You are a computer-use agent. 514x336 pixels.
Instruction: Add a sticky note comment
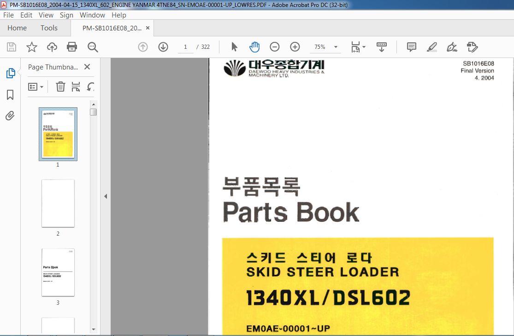(411, 47)
